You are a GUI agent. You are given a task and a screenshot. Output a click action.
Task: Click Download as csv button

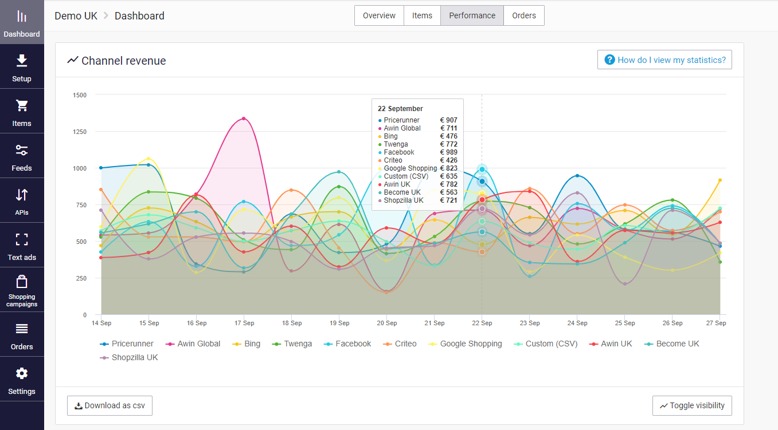[110, 405]
